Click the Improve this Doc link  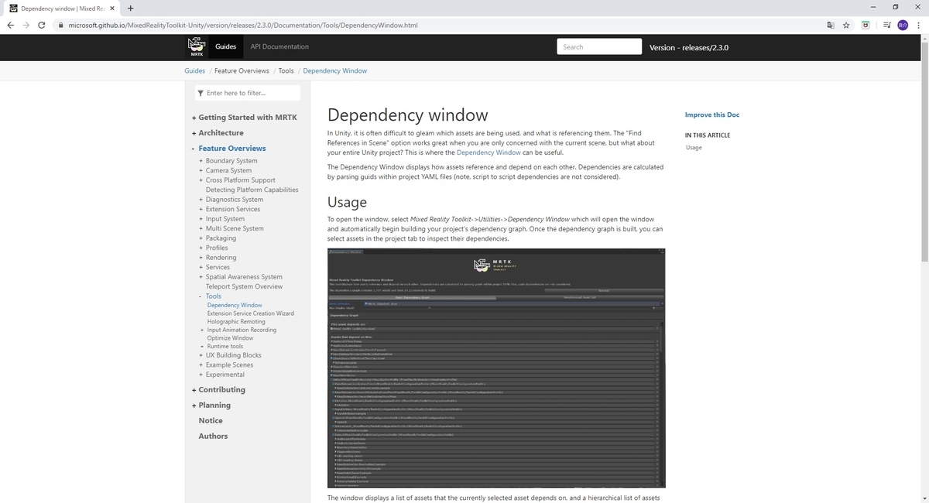click(712, 115)
